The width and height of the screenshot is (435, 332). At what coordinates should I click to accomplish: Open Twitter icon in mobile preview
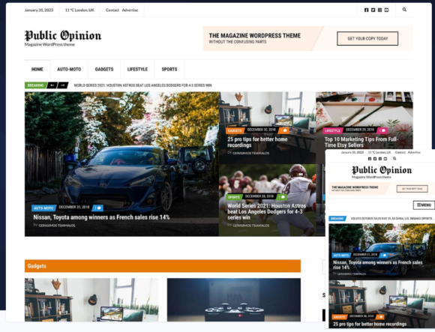point(375,159)
